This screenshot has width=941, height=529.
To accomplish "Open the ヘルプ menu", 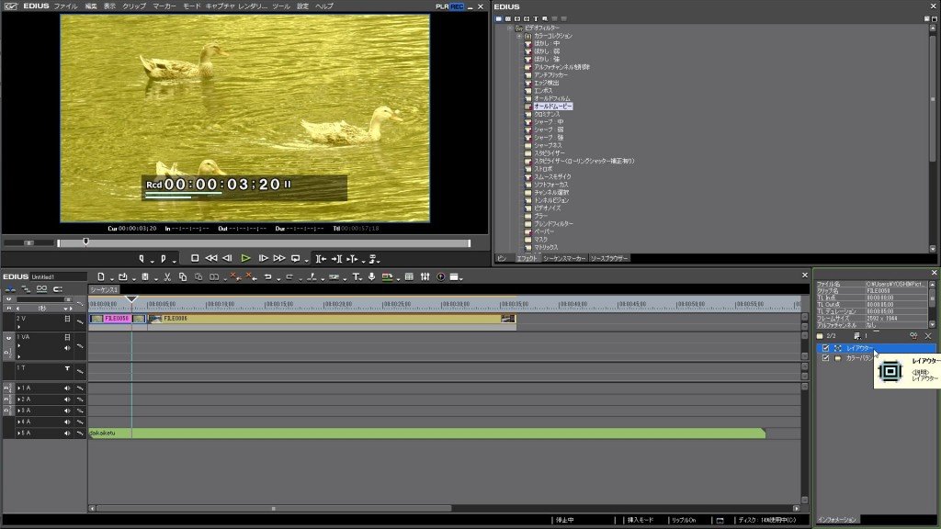I will [x=324, y=6].
